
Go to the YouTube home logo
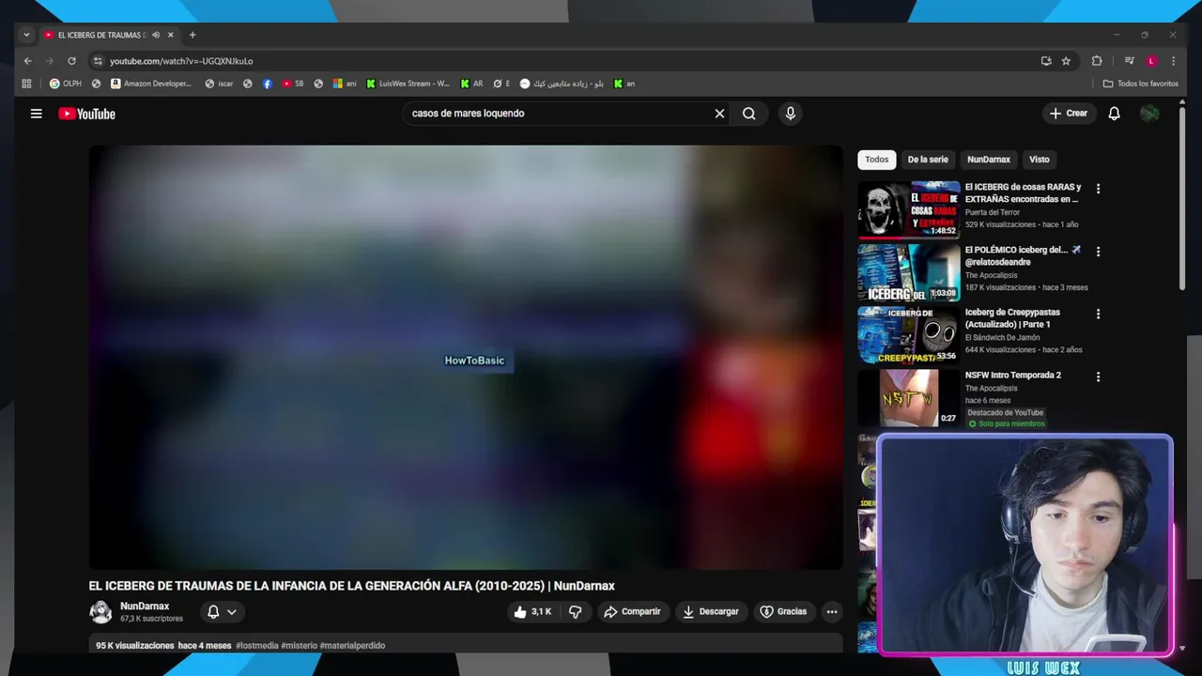(x=86, y=114)
